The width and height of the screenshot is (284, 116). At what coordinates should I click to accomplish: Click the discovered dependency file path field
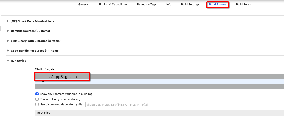(x=183, y=104)
